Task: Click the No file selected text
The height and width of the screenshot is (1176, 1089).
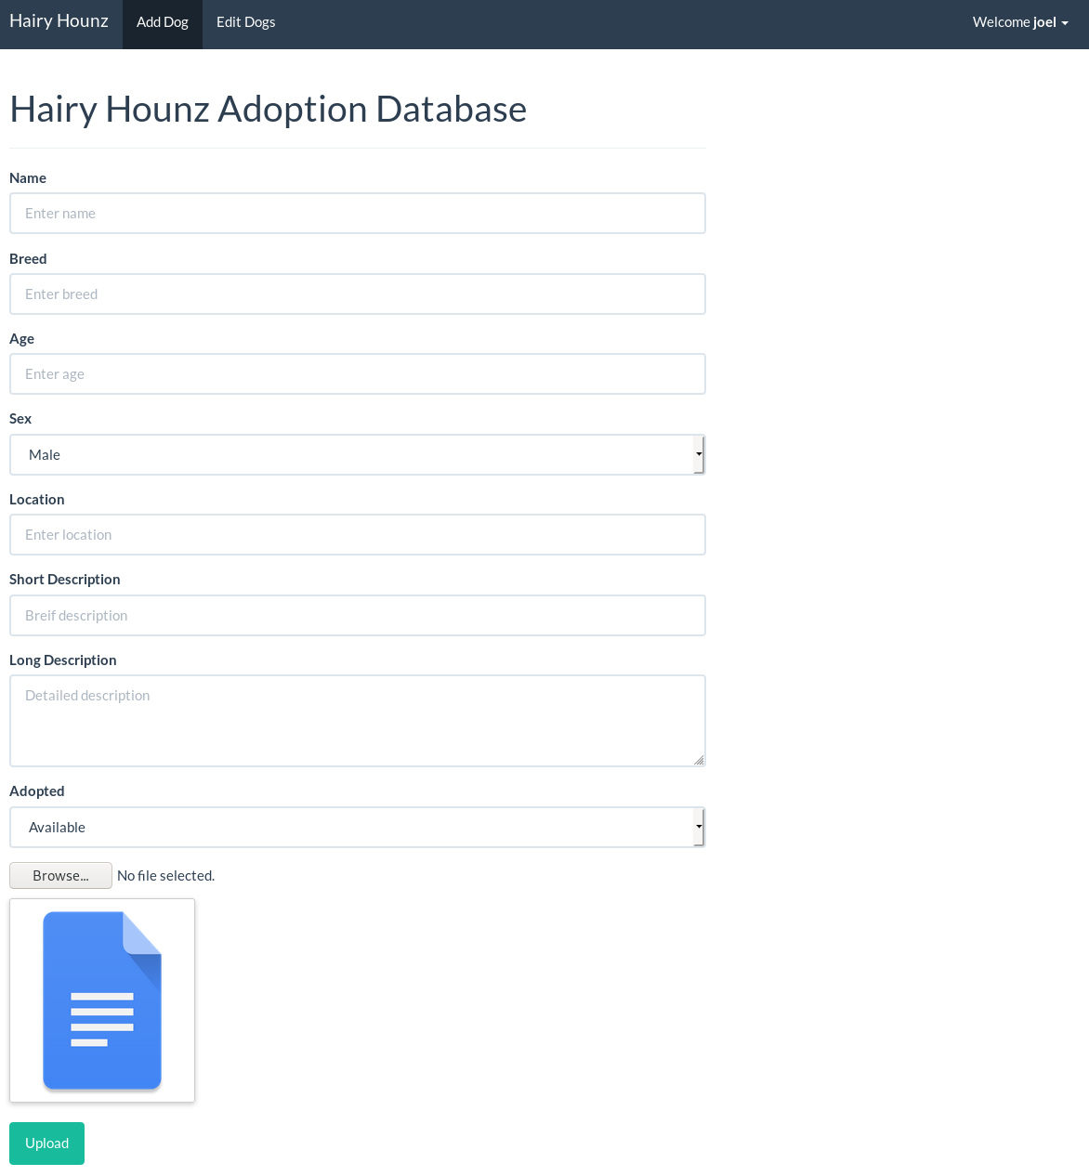Action: point(166,876)
